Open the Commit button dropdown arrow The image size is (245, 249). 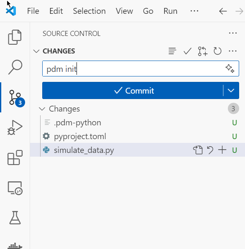pos(231,91)
